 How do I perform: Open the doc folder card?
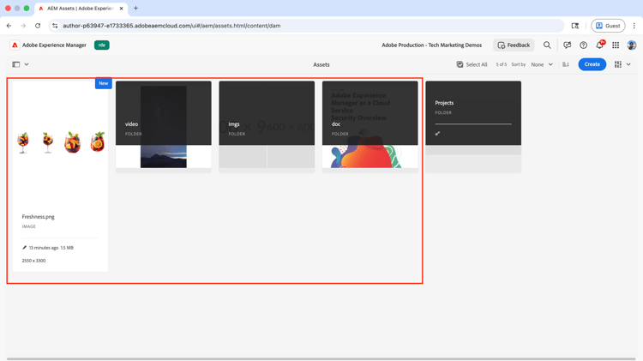pos(370,126)
